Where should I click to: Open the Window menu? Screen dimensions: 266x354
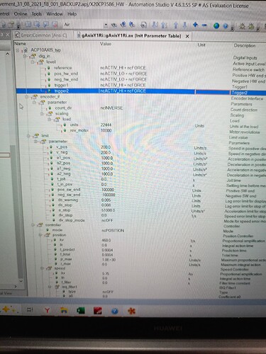tap(55, 14)
